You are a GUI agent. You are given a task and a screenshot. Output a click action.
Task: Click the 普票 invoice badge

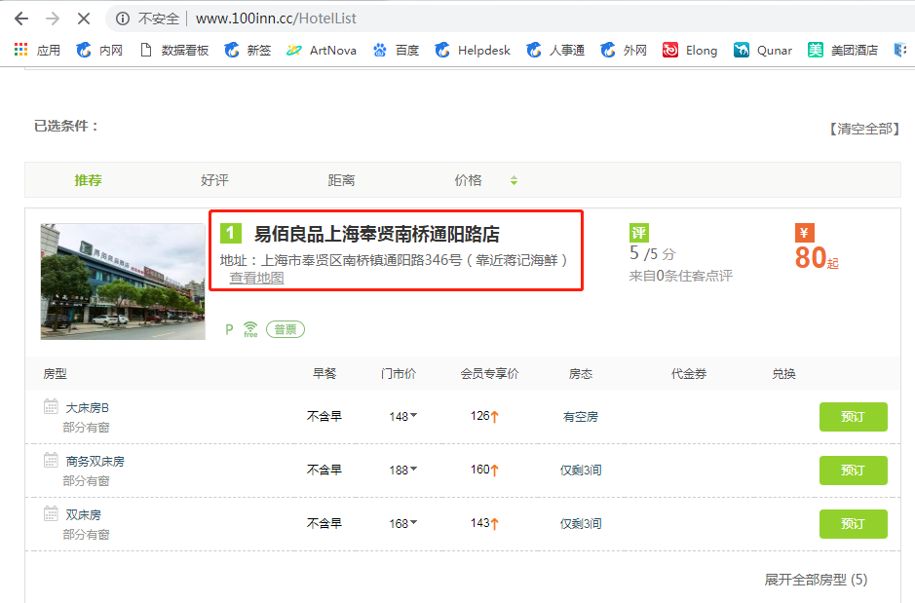[x=286, y=329]
